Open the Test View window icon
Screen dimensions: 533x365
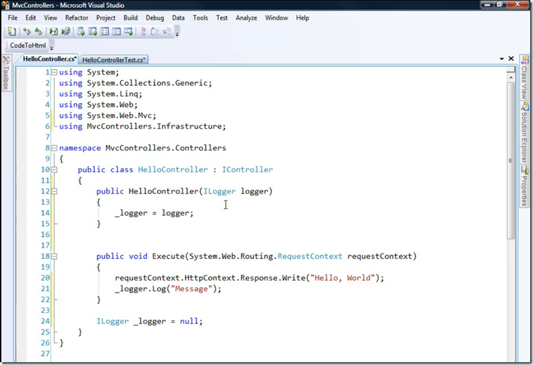coord(81,32)
